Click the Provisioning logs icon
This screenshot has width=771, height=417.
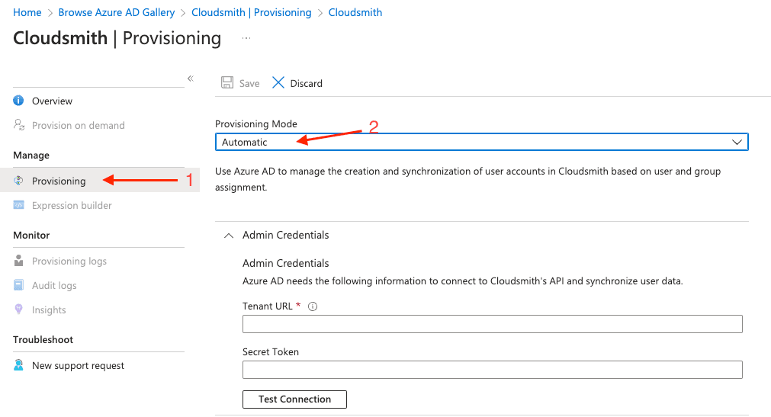coord(19,261)
